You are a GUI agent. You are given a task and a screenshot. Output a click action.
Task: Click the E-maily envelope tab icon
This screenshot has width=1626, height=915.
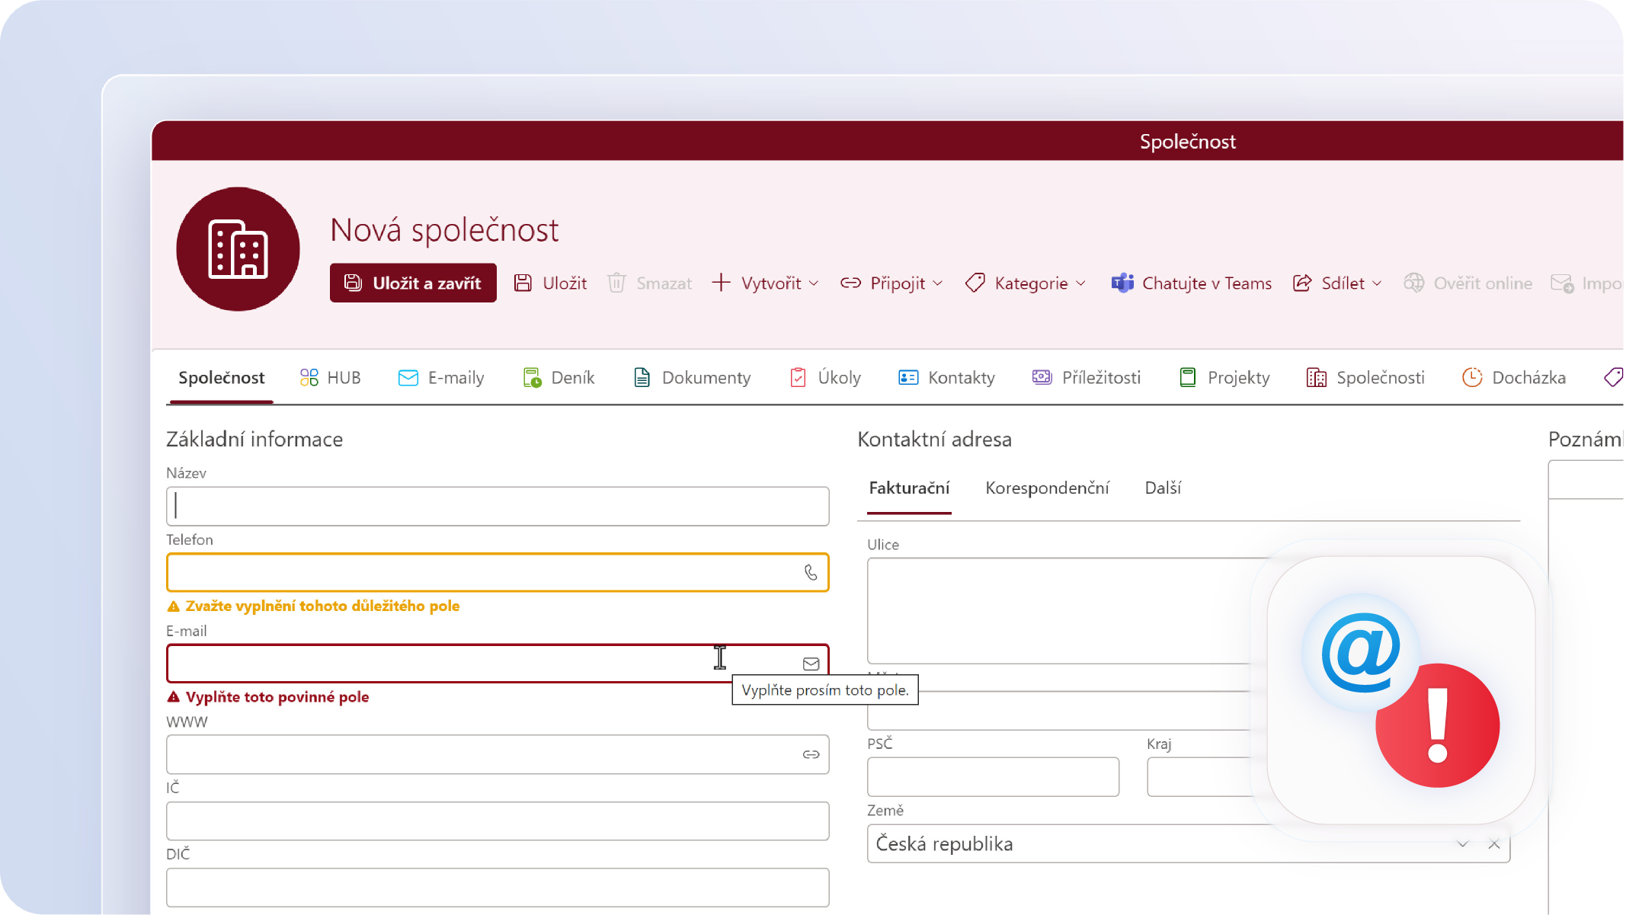pos(408,377)
